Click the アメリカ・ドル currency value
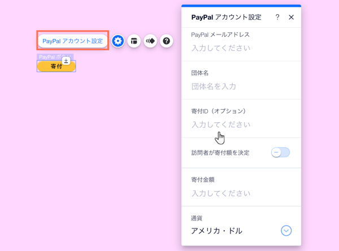 (x=216, y=231)
